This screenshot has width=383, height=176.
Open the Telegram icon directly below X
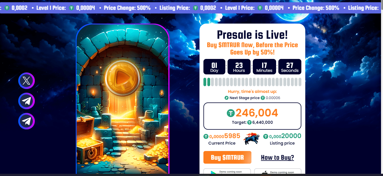[26, 101]
